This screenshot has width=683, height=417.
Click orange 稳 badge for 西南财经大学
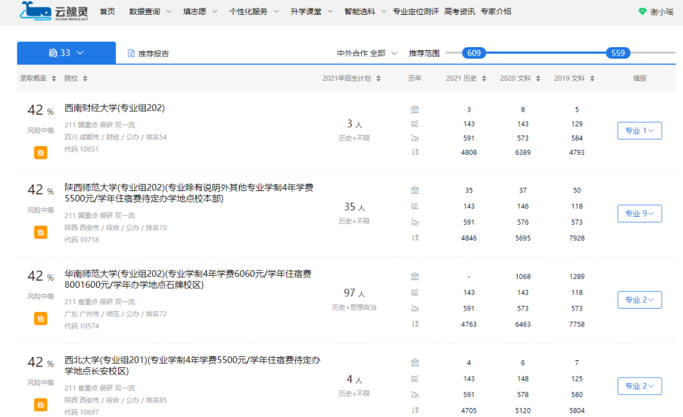click(x=41, y=153)
